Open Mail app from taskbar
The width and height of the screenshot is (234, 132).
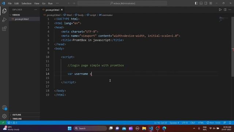[124, 128]
